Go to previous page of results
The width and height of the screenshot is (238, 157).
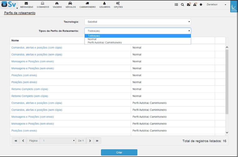coord(23,141)
